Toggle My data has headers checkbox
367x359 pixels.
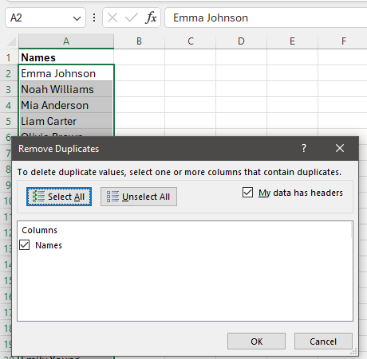coord(247,193)
